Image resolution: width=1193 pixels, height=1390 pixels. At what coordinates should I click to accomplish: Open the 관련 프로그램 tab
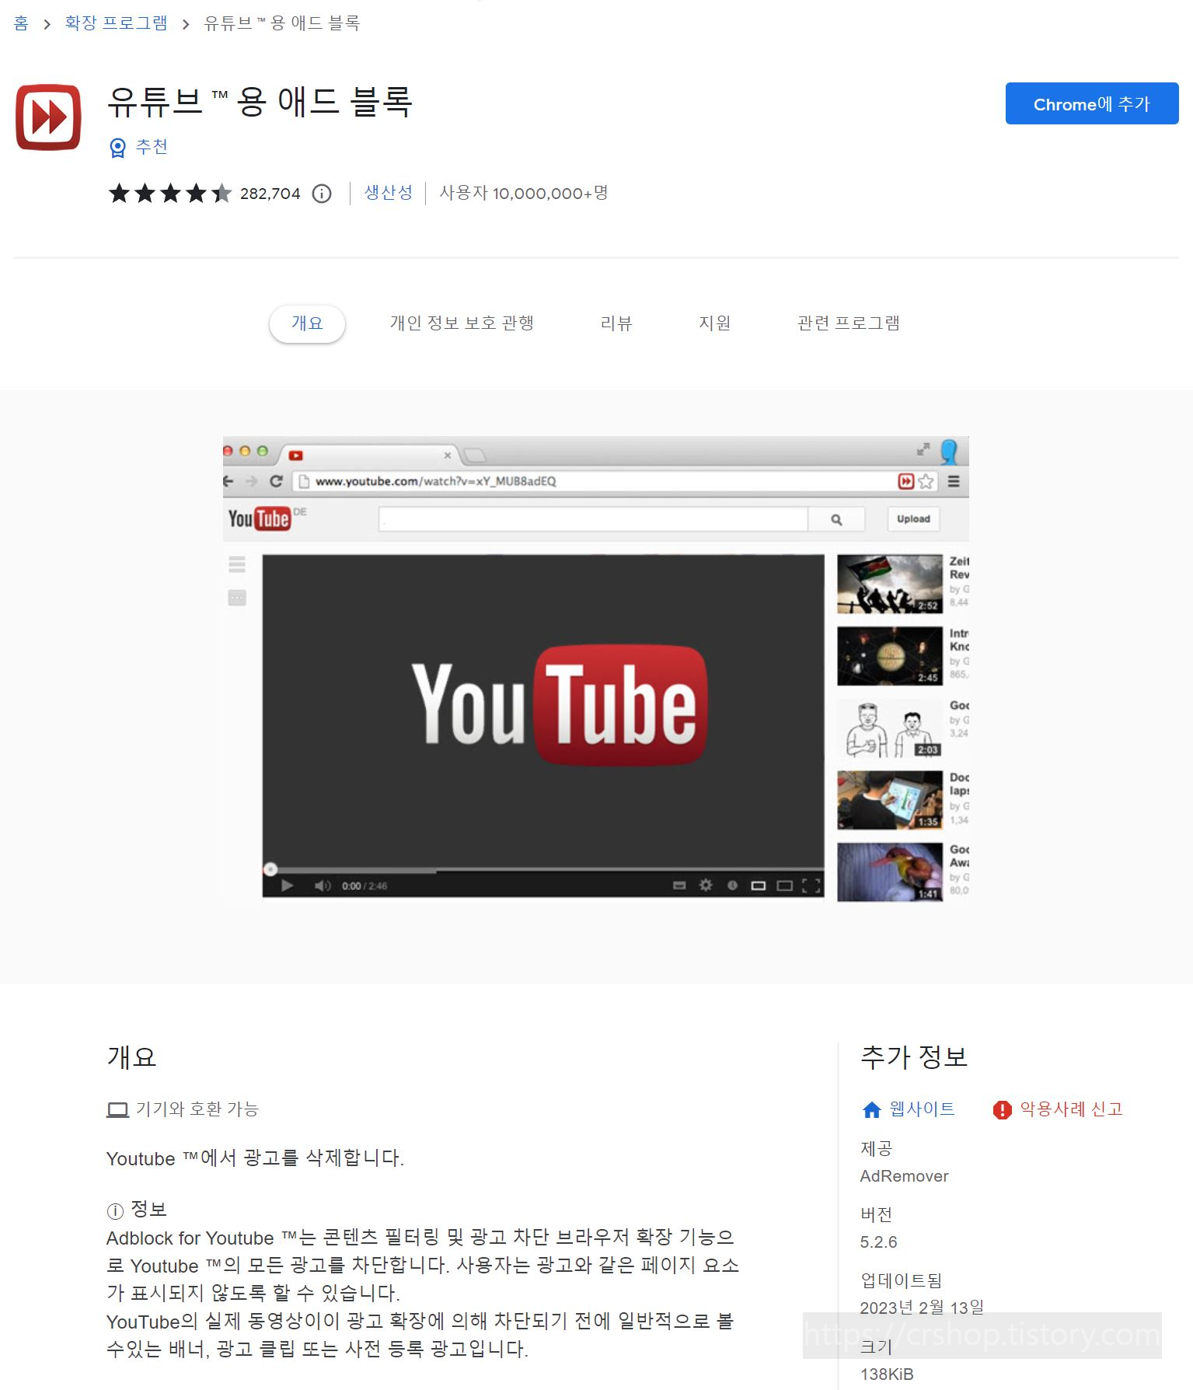[848, 323]
